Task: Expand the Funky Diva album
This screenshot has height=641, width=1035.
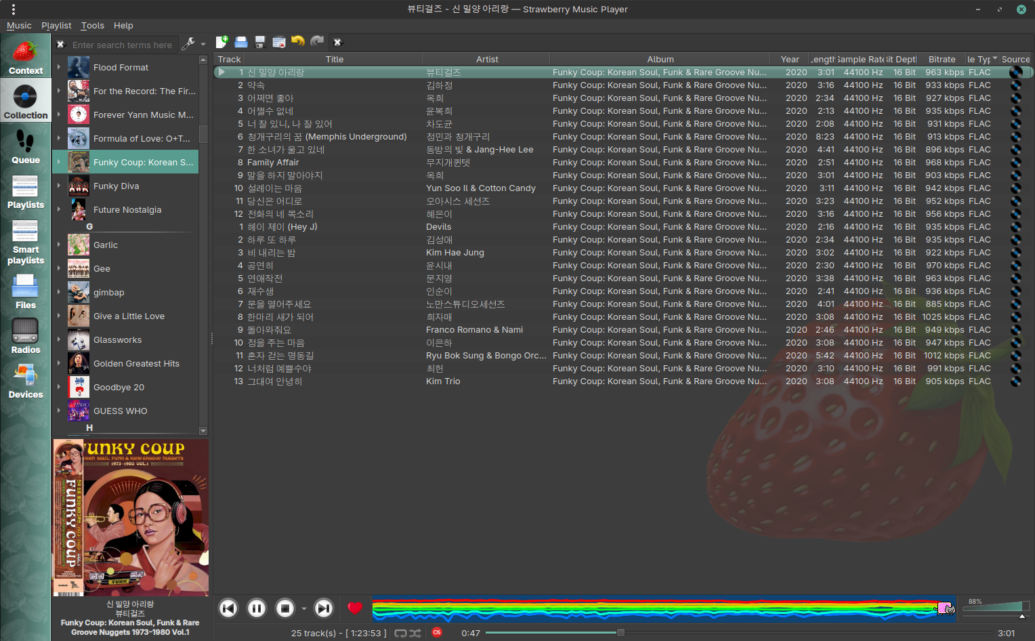Action: [x=59, y=186]
